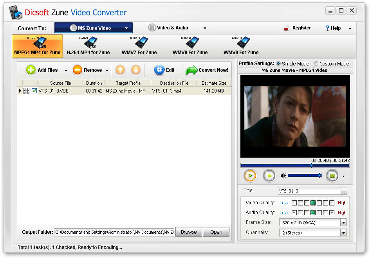This screenshot has height=258, width=370.
Task: Select WMV7 For Zune profile
Action: [139, 46]
